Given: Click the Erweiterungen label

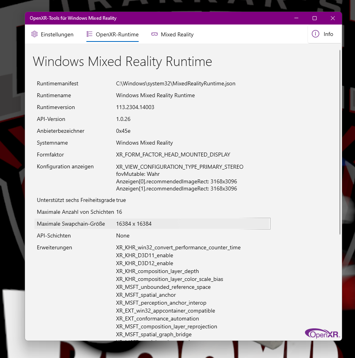Looking at the screenshot, I should tap(54, 247).
